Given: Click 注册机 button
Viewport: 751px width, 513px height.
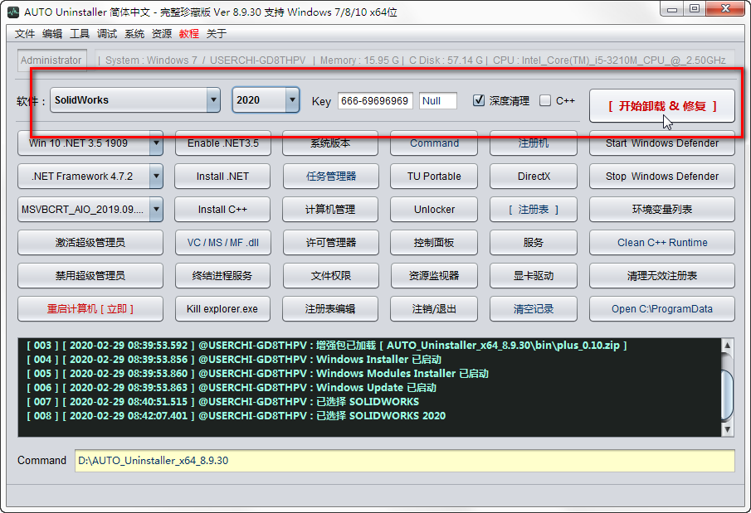Looking at the screenshot, I should [x=534, y=143].
